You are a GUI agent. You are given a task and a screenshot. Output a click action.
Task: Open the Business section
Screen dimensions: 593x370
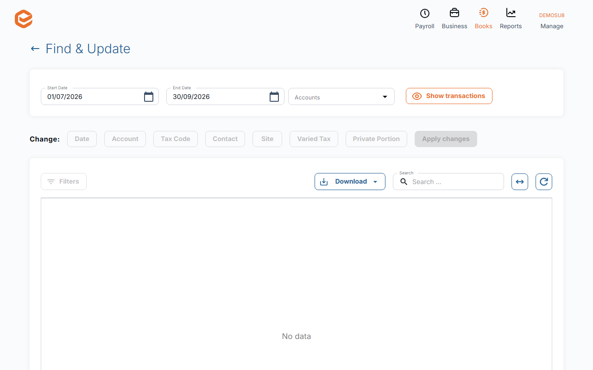[x=454, y=19]
